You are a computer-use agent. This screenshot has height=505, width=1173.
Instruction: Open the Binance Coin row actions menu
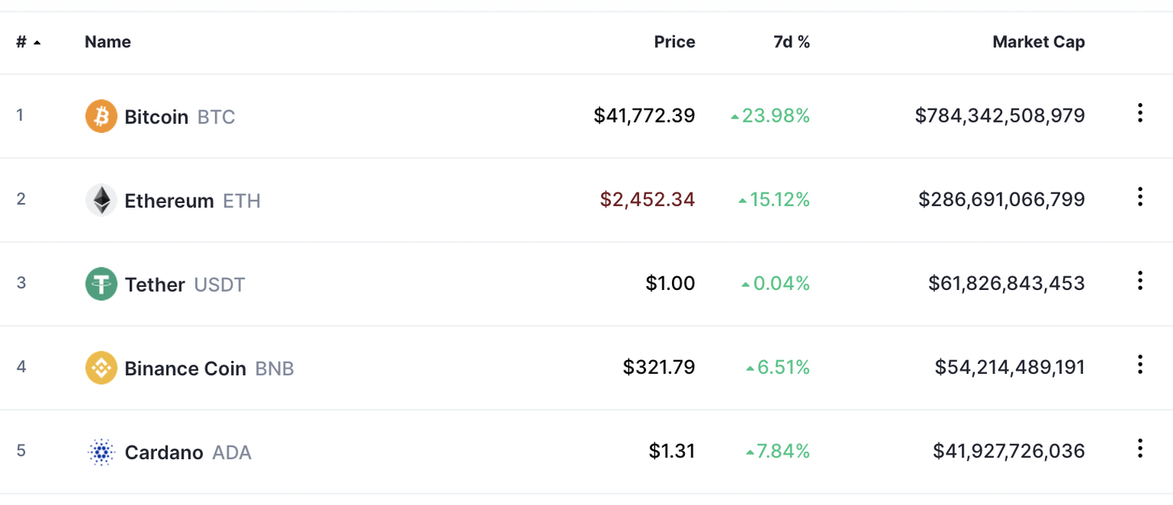click(x=1141, y=365)
